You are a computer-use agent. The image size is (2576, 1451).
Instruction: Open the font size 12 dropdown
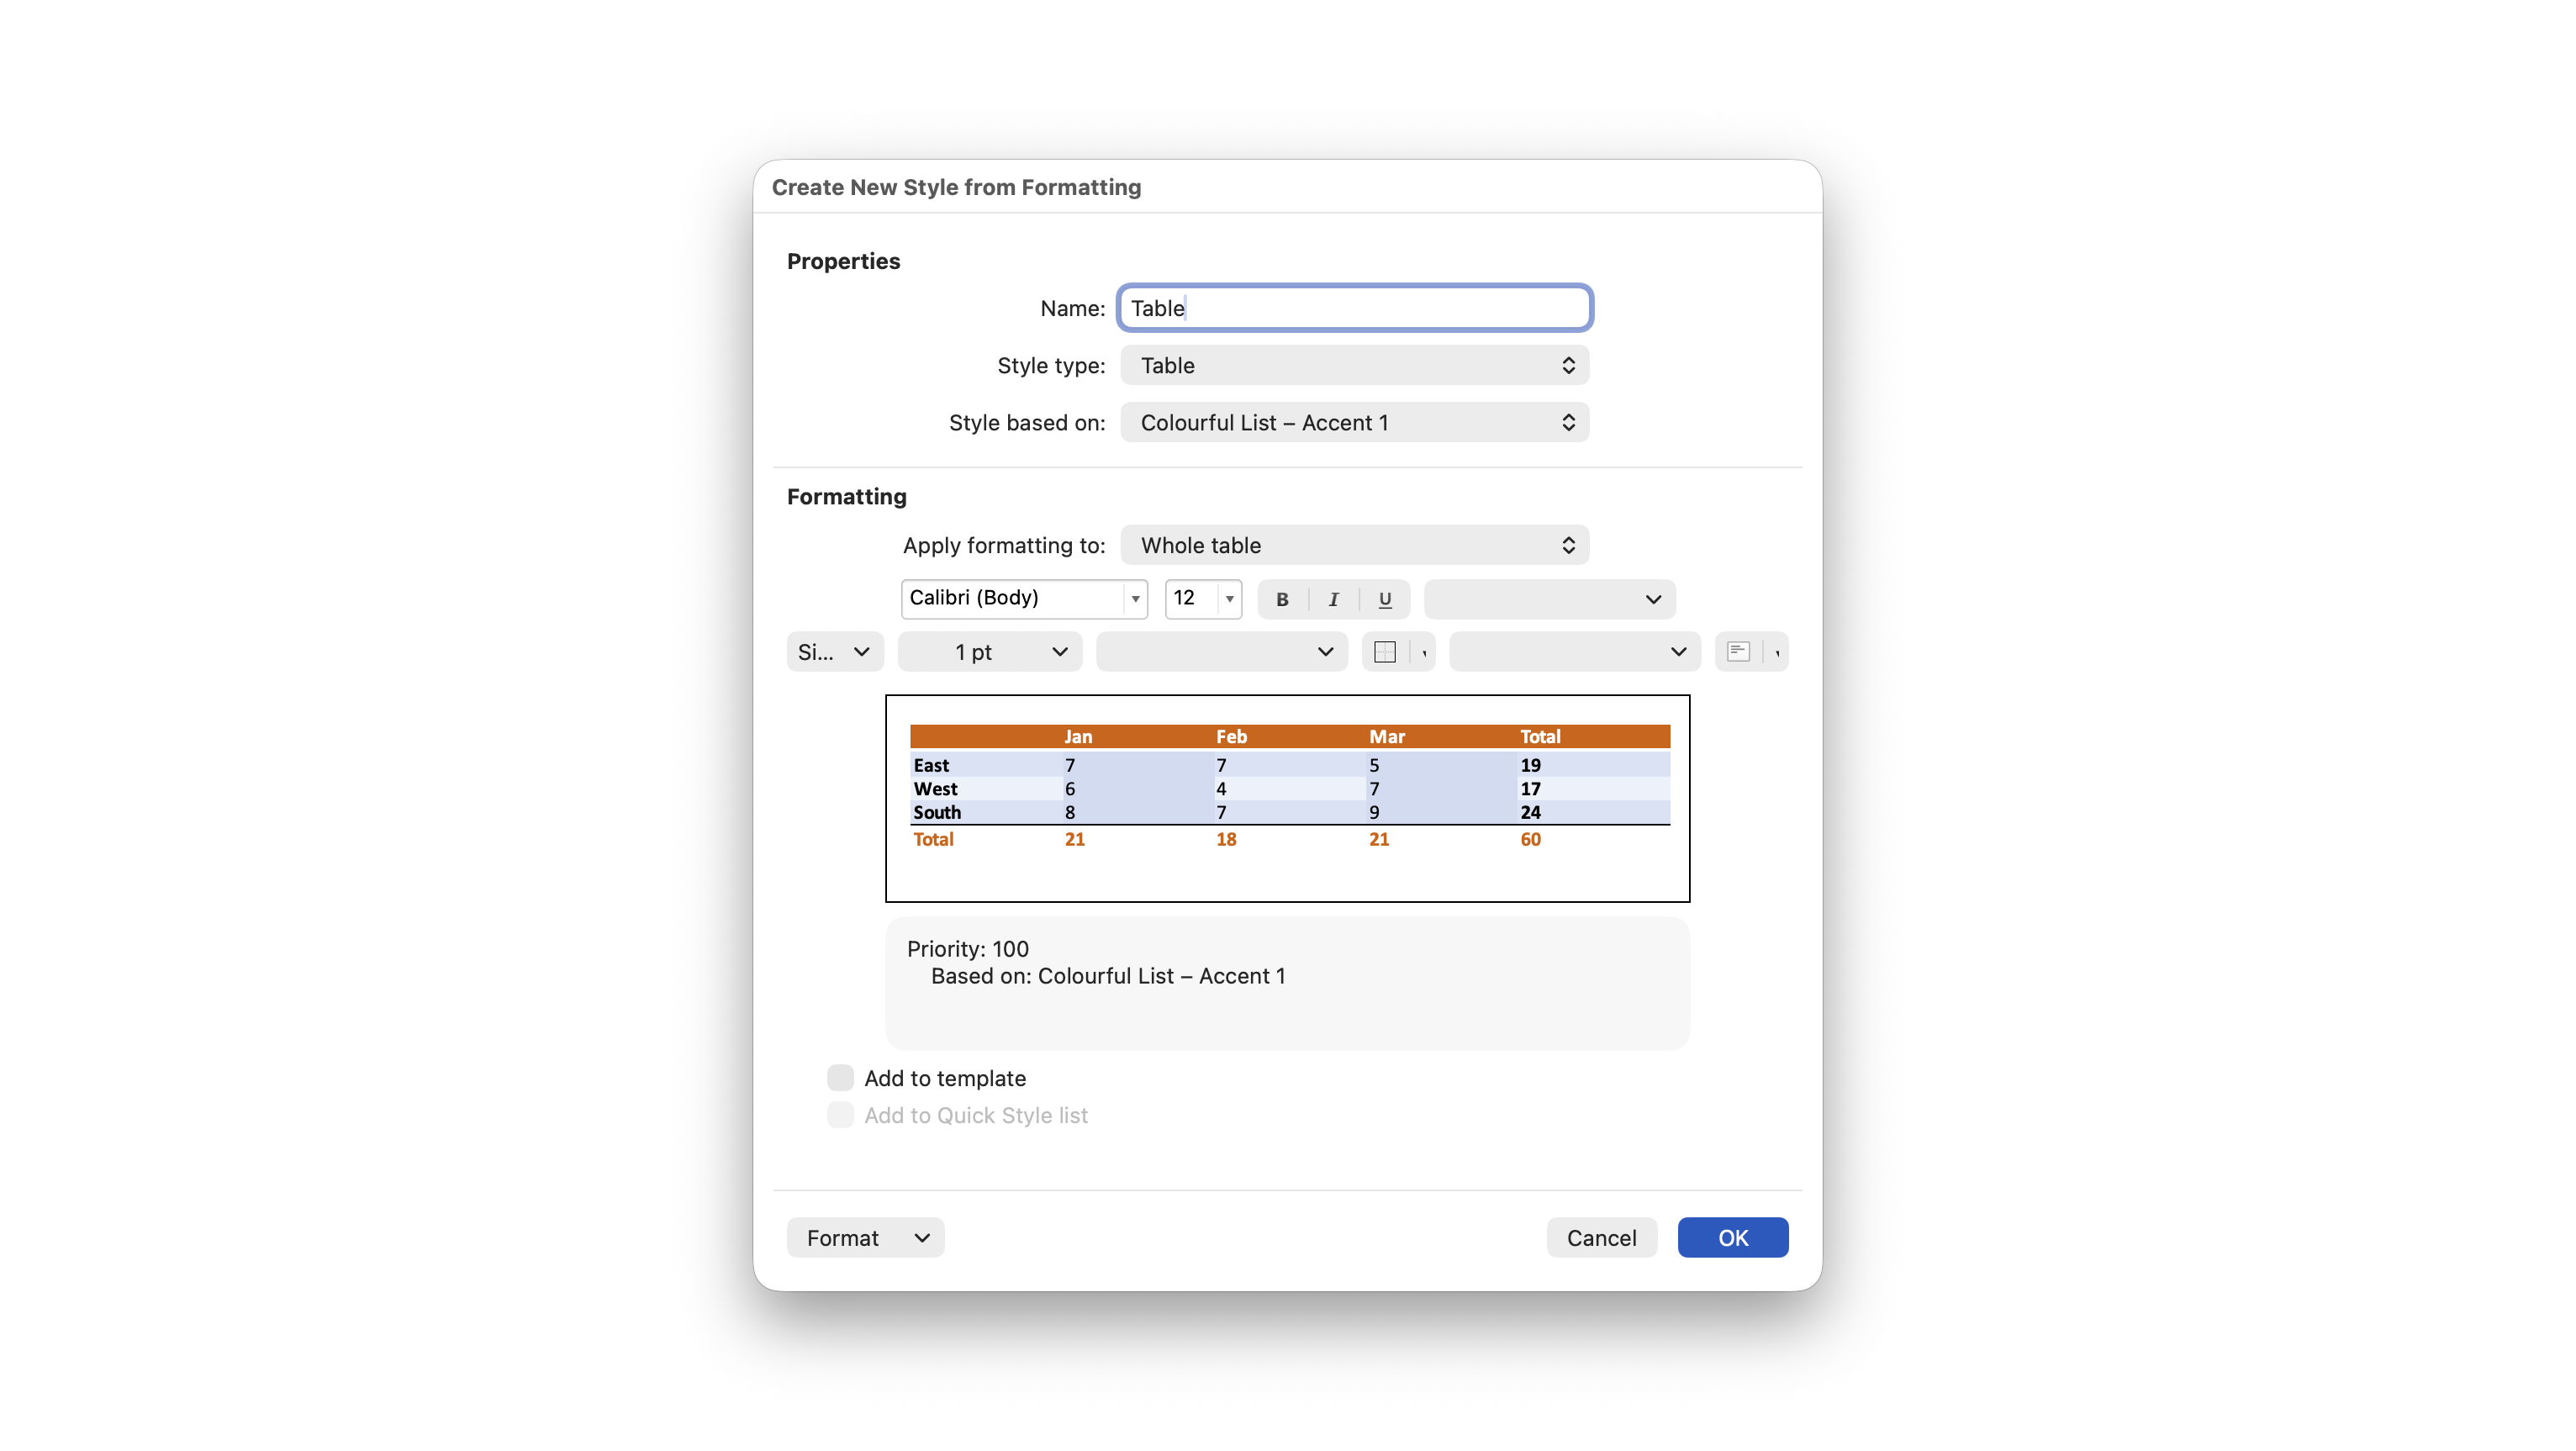[1229, 599]
